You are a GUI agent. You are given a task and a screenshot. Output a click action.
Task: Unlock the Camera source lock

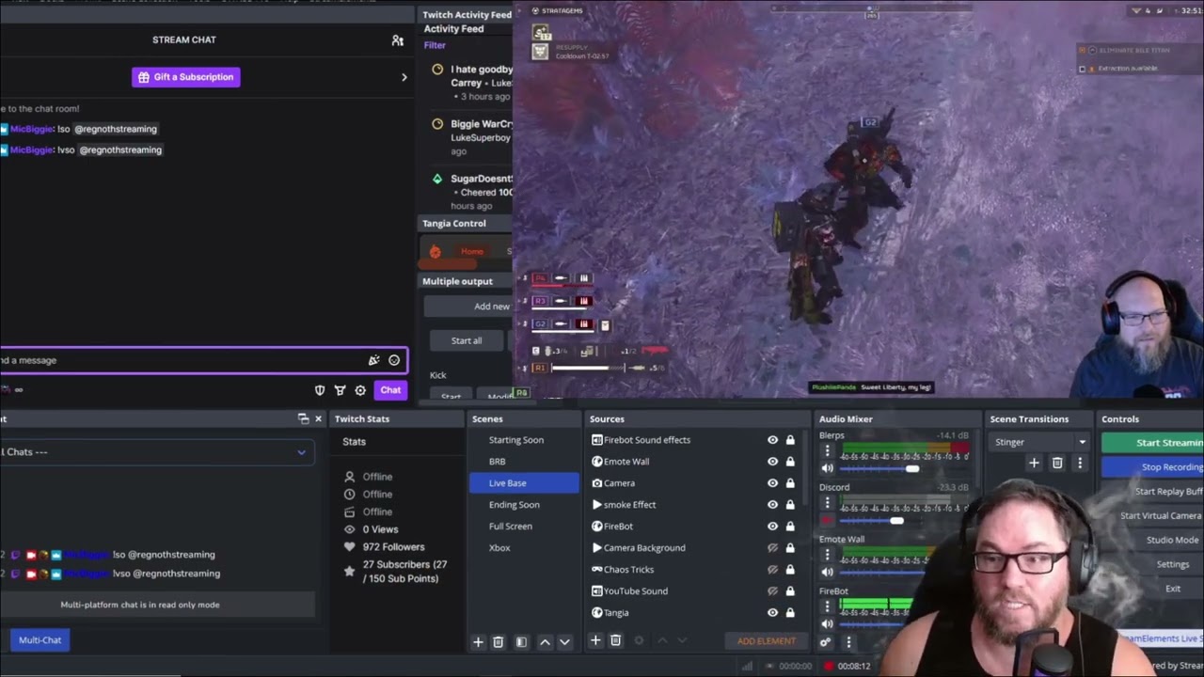click(790, 483)
